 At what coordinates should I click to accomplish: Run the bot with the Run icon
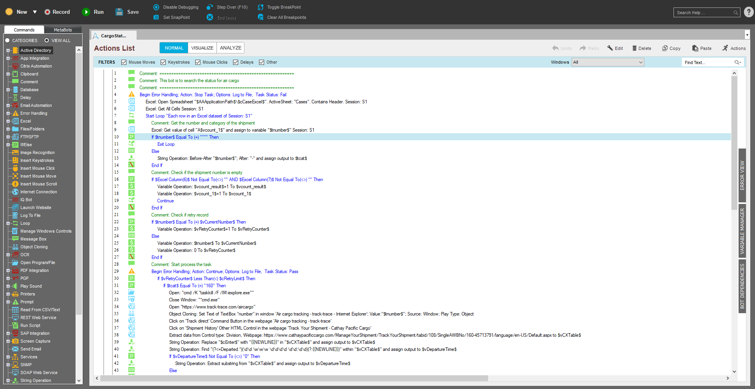click(x=86, y=12)
